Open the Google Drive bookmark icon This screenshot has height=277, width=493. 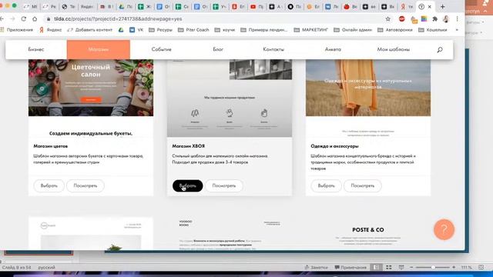(121, 30)
